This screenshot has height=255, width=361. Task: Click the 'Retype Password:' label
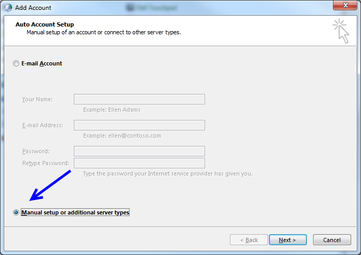(46, 163)
